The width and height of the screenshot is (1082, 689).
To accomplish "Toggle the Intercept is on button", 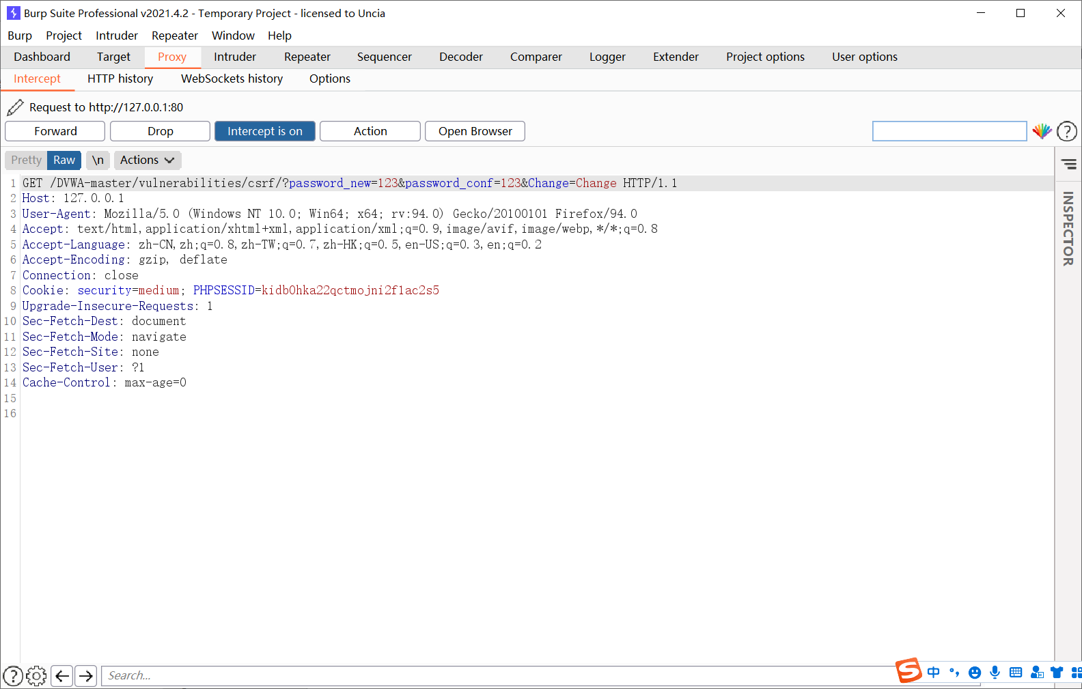I will (x=265, y=131).
